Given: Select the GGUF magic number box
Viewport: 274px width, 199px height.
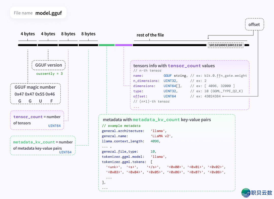Looking at the screenshot, I should click(35, 94).
